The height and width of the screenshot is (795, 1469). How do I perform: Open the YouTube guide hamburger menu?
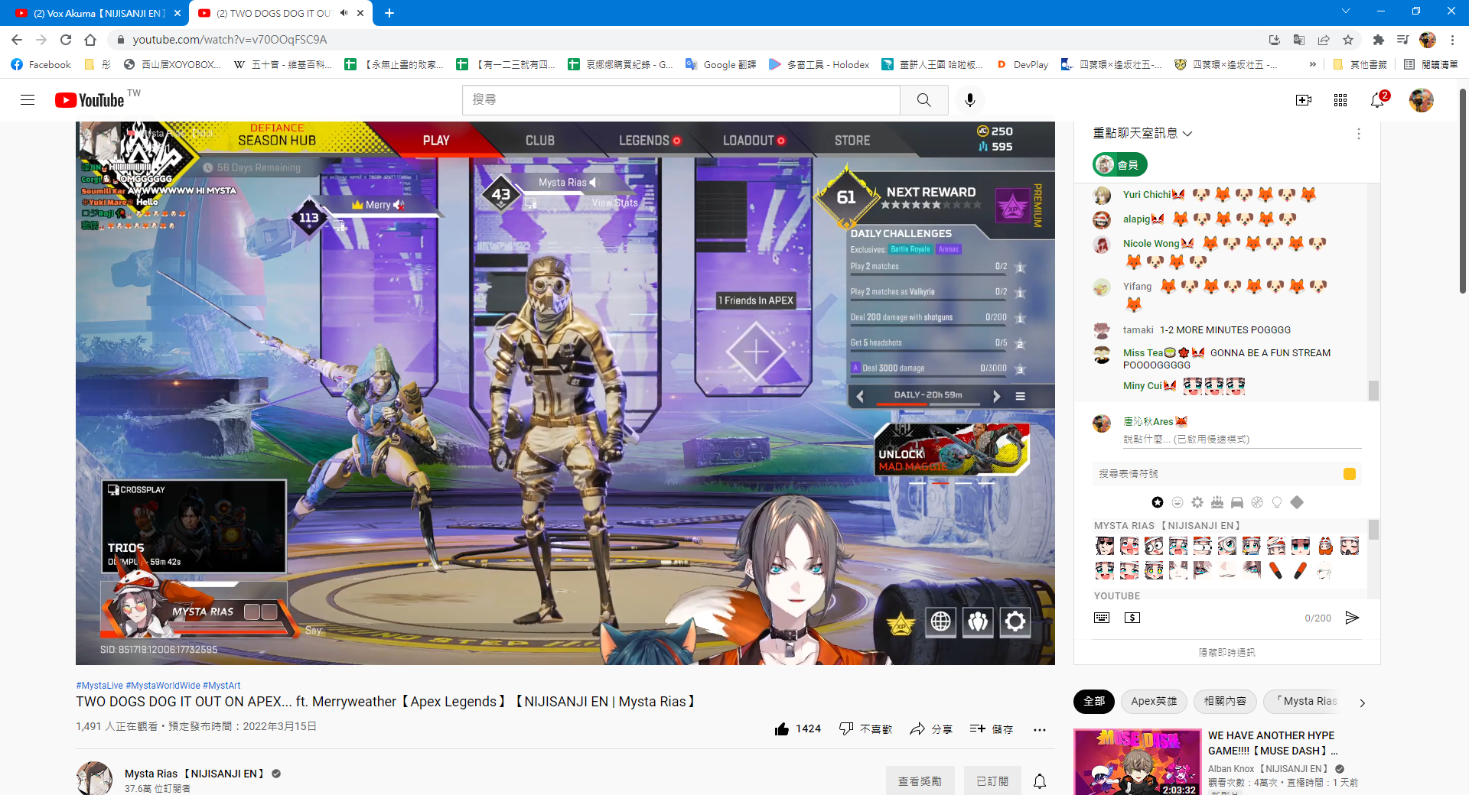28,100
